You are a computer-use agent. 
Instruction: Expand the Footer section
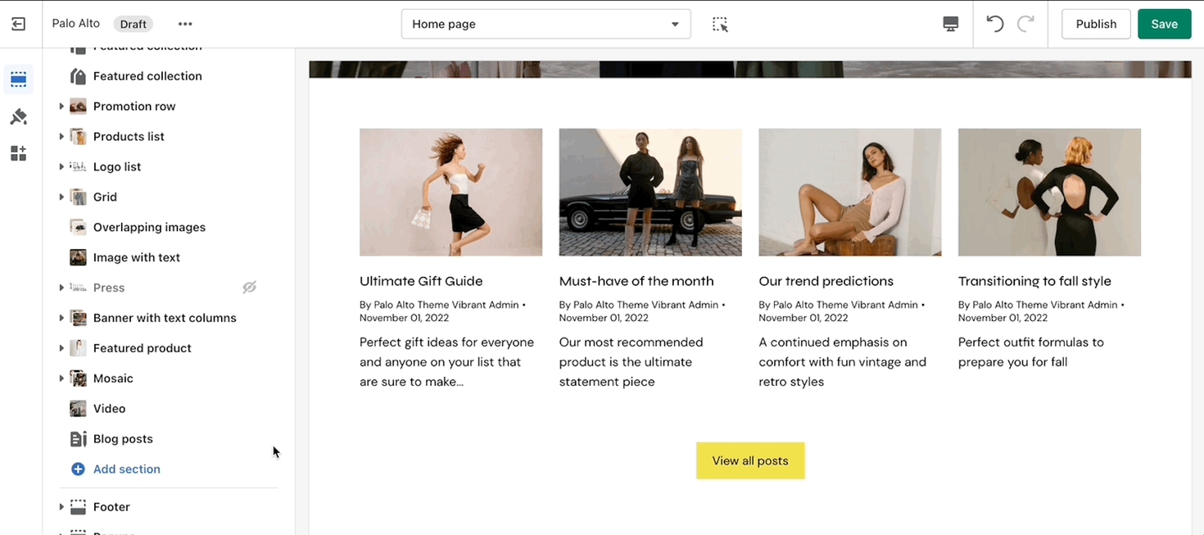(61, 507)
